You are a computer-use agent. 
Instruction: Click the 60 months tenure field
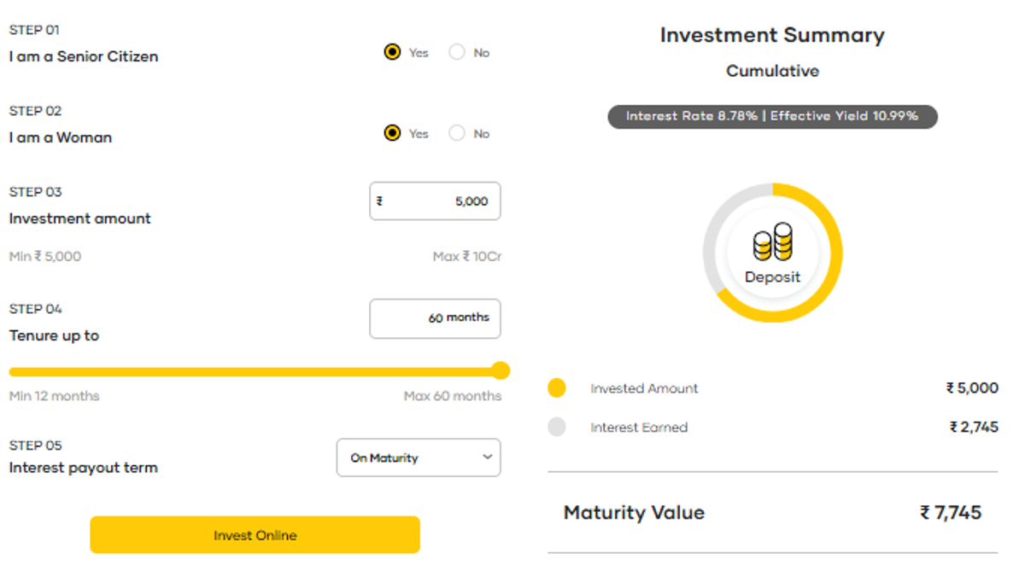click(435, 318)
